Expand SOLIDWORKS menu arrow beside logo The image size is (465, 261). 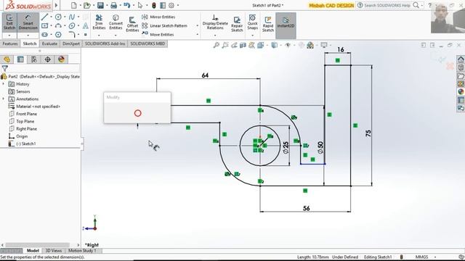click(56, 5)
